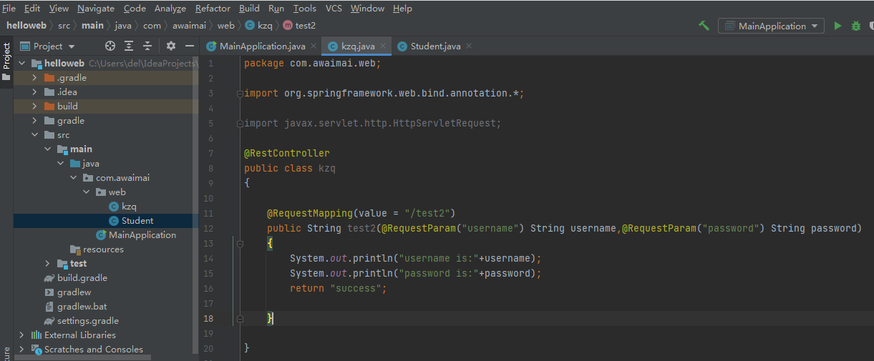Open the MainApplication run configuration dropdown

[772, 26]
